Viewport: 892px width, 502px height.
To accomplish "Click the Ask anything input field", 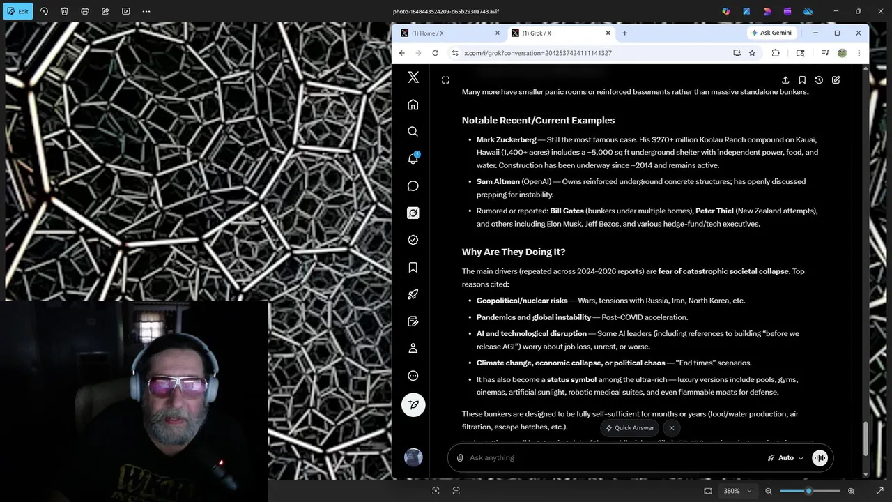I will pyautogui.click(x=613, y=457).
